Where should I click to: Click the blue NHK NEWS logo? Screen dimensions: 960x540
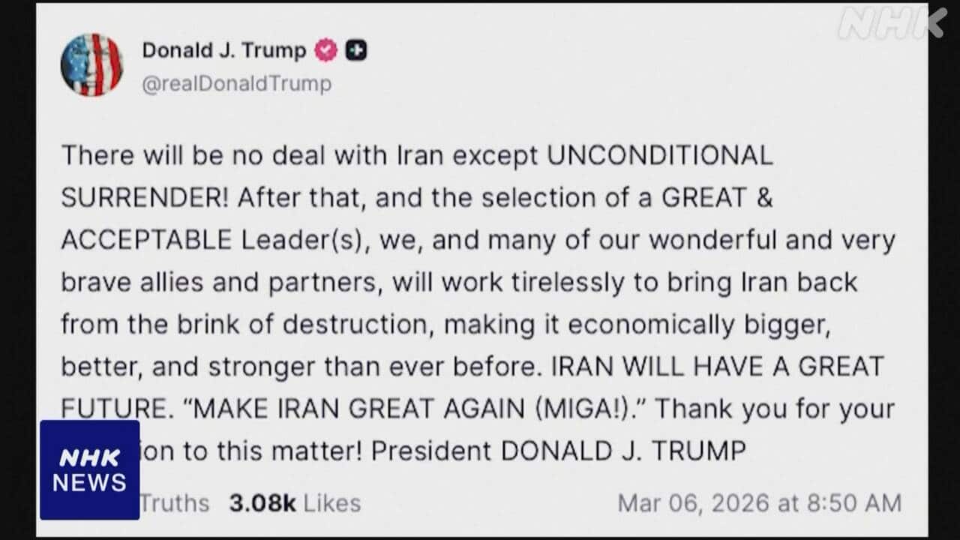tap(90, 469)
